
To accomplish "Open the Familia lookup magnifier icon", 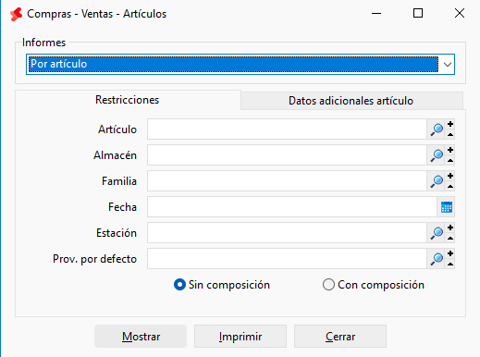I will (x=437, y=181).
